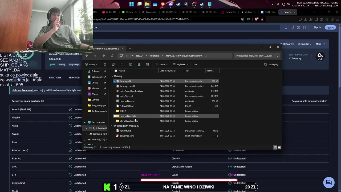The height and width of the screenshot is (192, 341).
Task: Uncheck the dstorage.dll selection checkbox
Action: 115,81
